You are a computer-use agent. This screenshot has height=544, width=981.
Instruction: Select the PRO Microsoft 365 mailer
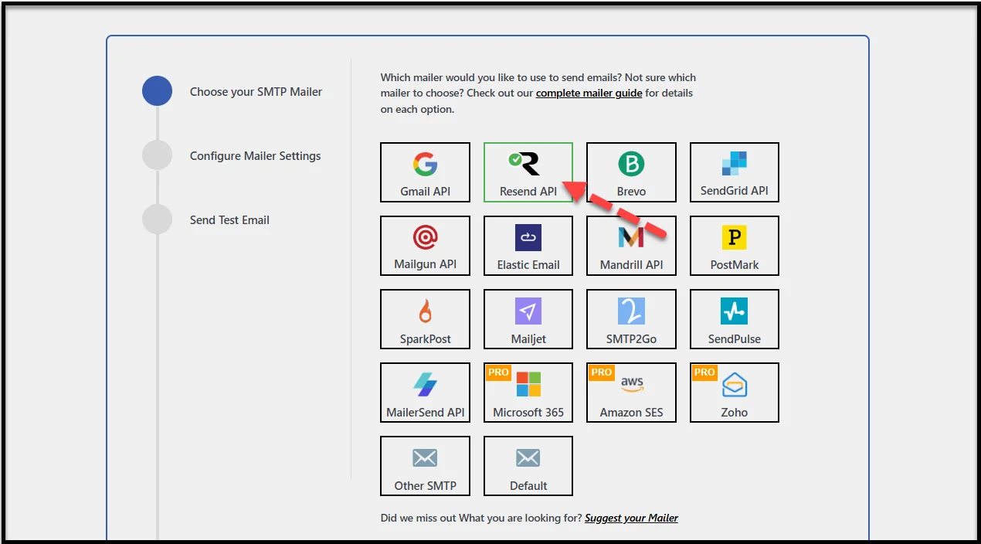[528, 393]
